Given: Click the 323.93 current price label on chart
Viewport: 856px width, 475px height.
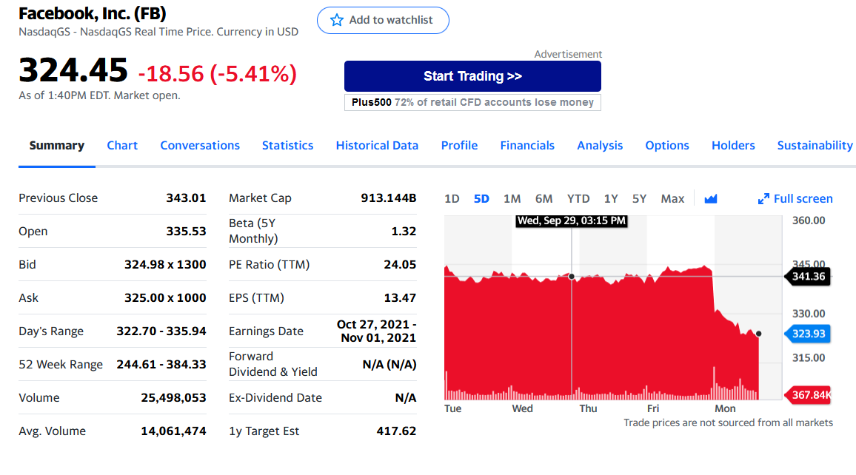Looking at the screenshot, I should [x=807, y=334].
